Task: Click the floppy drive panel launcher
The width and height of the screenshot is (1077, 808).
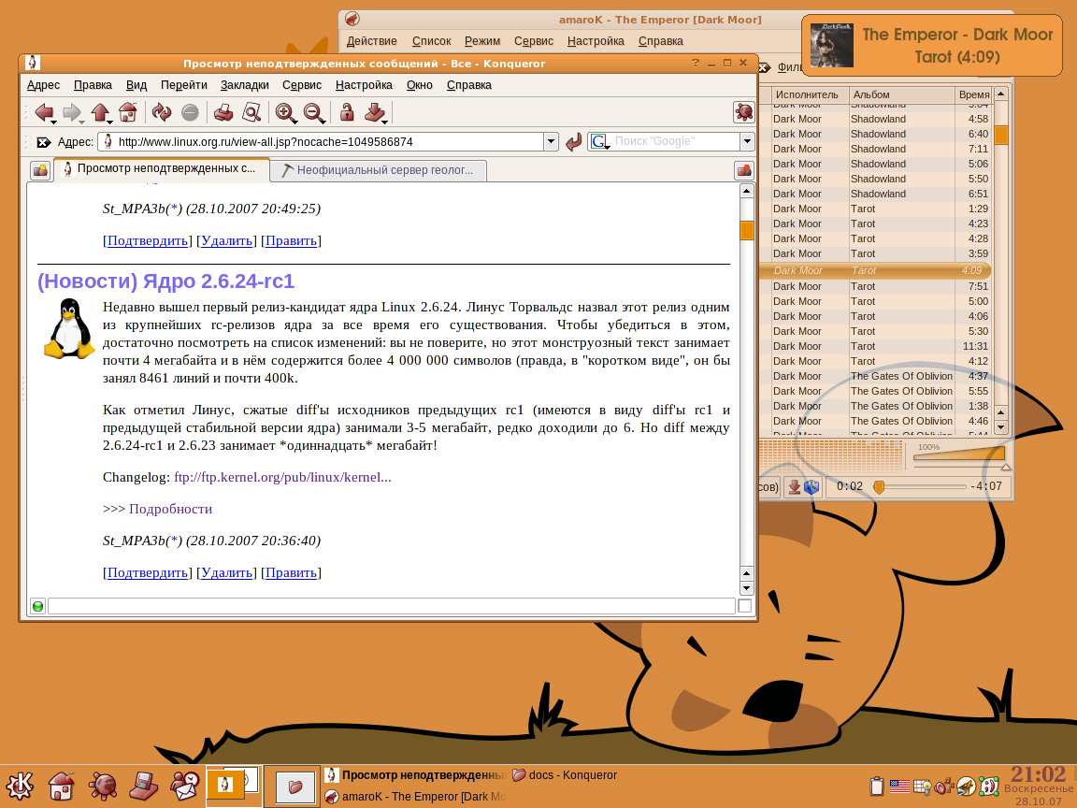Action: pos(144,786)
